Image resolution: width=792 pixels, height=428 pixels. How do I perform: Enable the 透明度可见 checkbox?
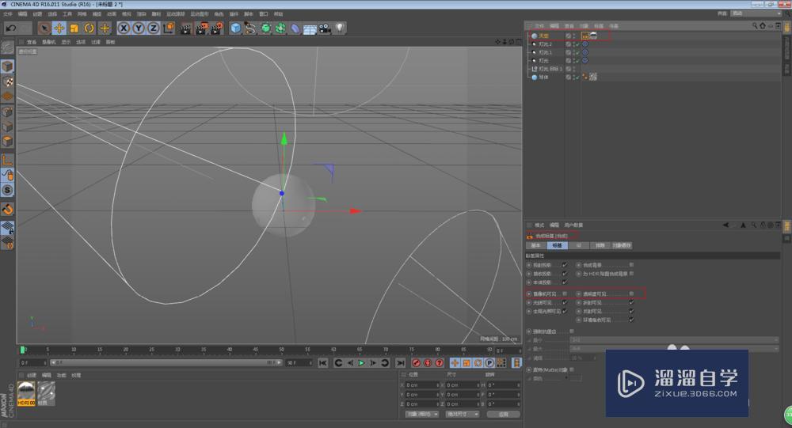tap(631, 294)
